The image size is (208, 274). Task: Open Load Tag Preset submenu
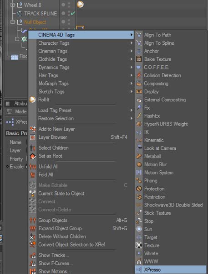(81, 110)
